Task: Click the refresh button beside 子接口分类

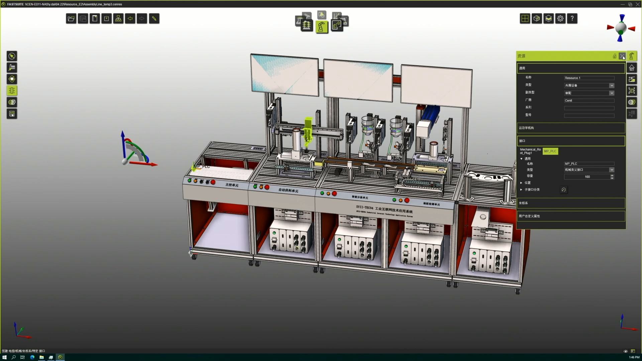Action: tap(564, 190)
